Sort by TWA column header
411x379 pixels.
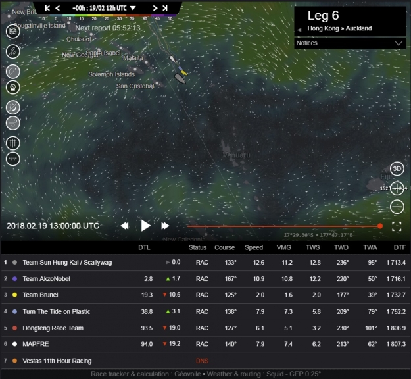(x=370, y=247)
